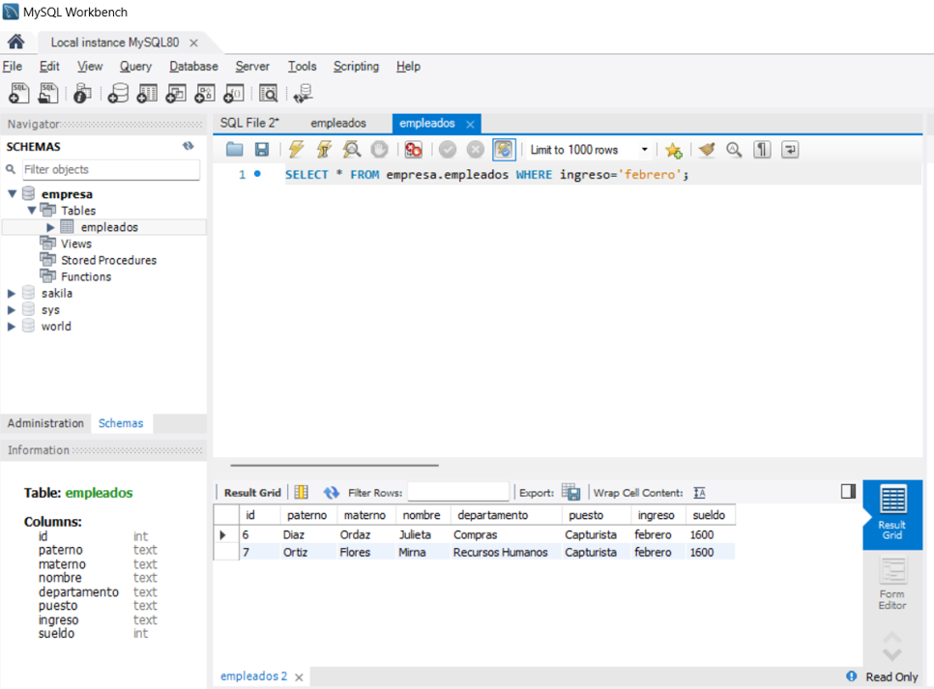Expand the empleados table node

(50, 227)
